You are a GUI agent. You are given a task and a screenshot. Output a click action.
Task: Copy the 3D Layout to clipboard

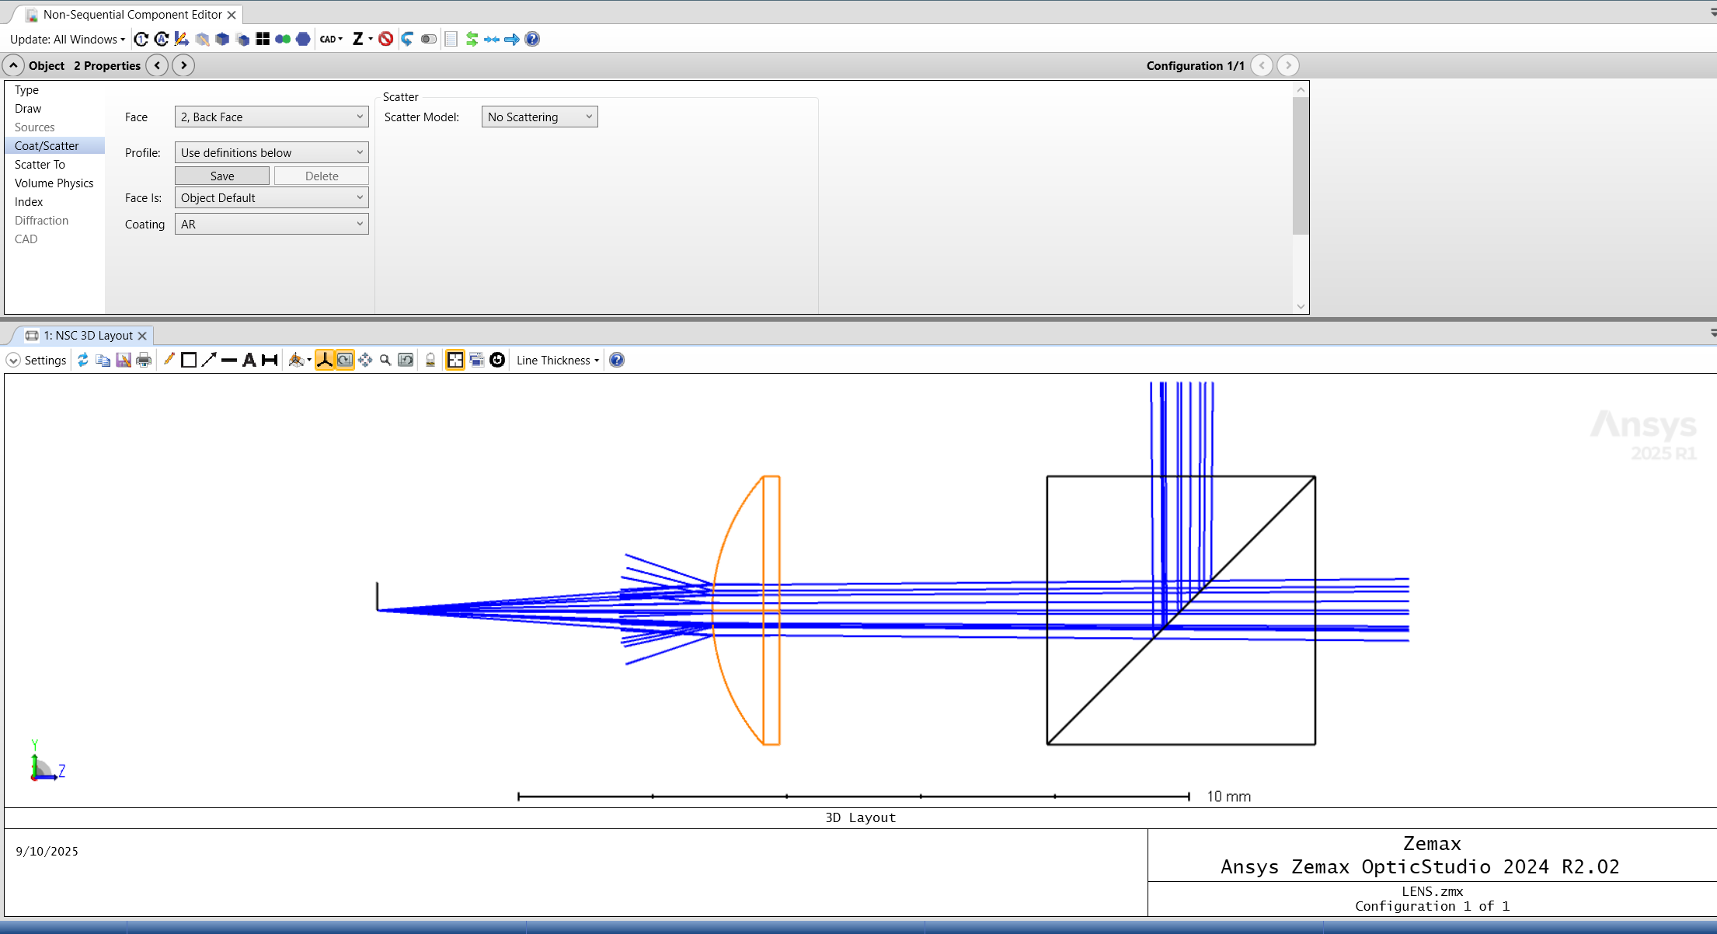pyautogui.click(x=102, y=360)
